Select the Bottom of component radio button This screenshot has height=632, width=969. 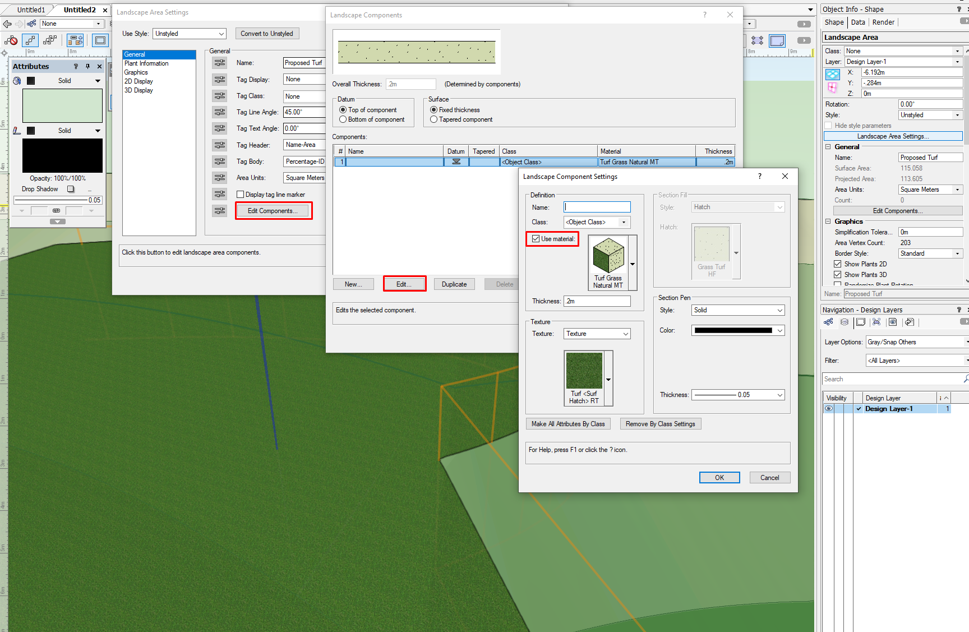(343, 119)
